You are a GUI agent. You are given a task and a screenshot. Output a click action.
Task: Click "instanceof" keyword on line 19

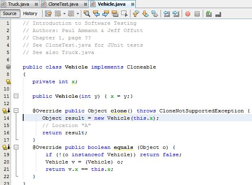(88, 155)
